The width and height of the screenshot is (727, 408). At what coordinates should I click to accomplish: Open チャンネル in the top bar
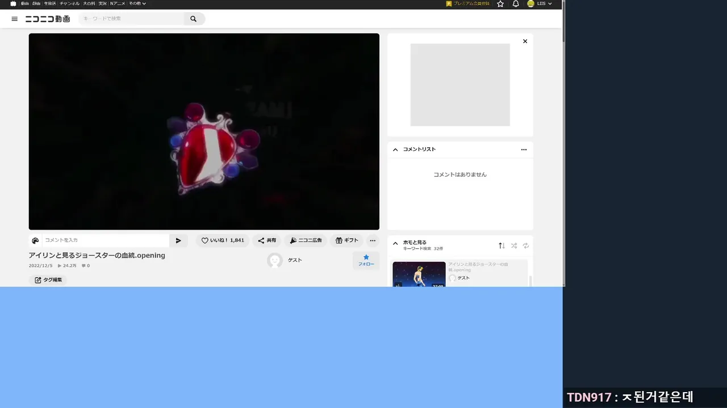coord(69,3)
